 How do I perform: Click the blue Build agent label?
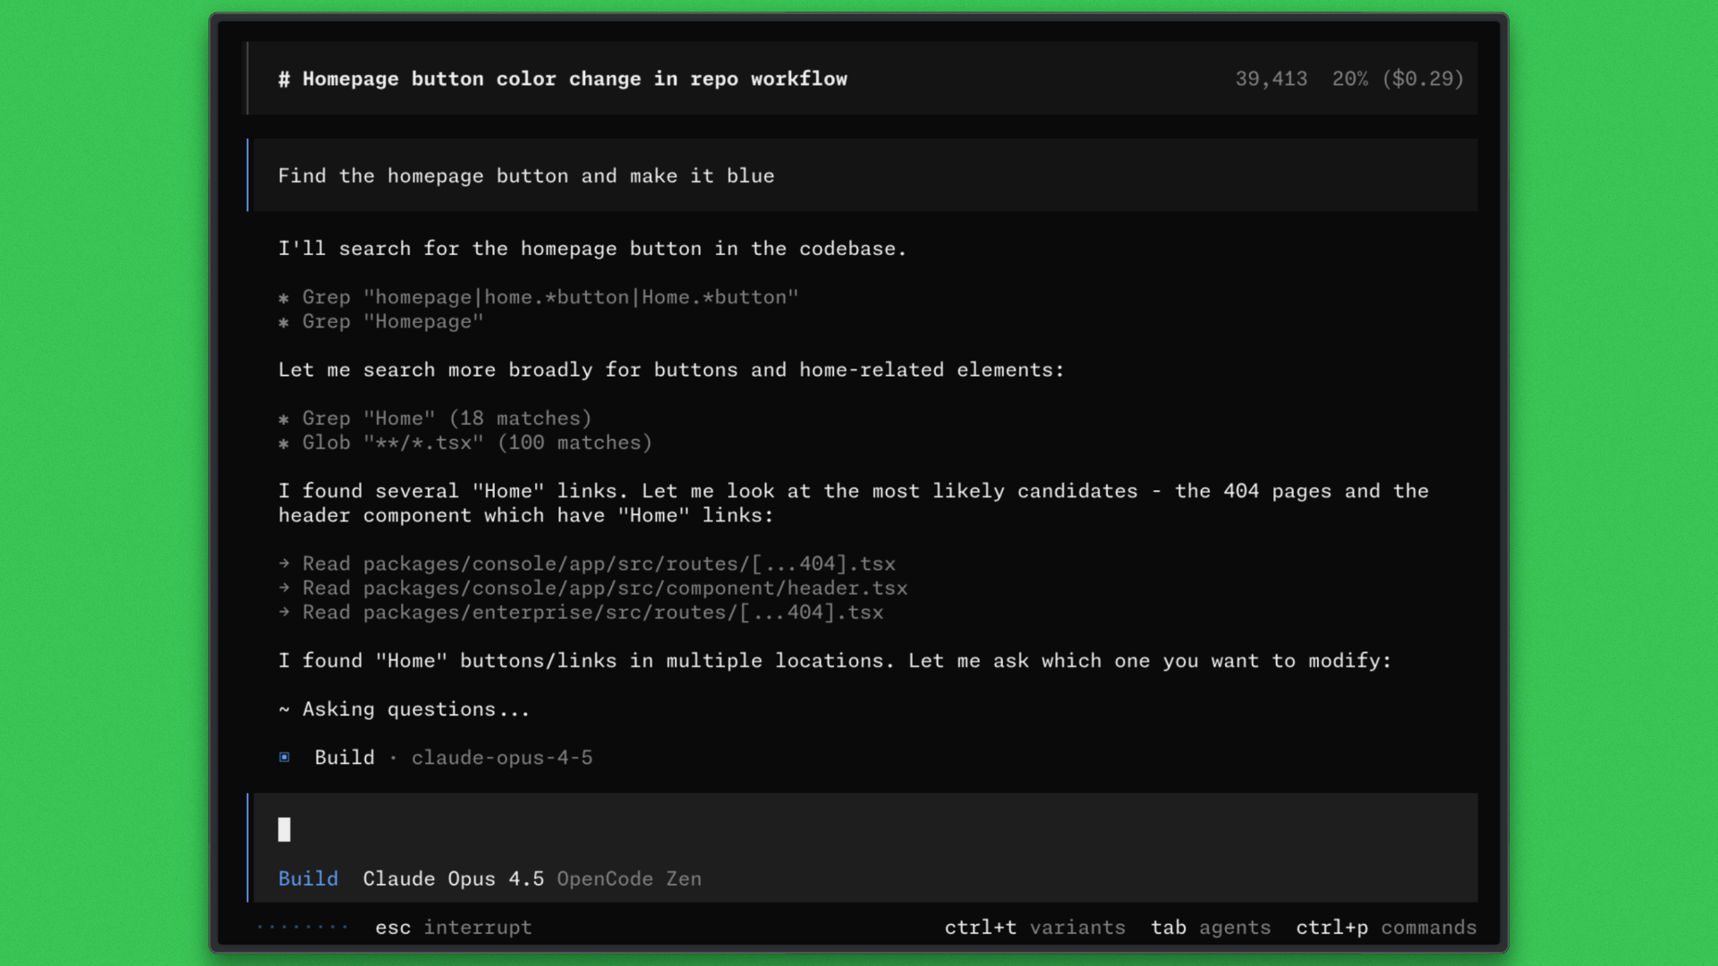308,878
